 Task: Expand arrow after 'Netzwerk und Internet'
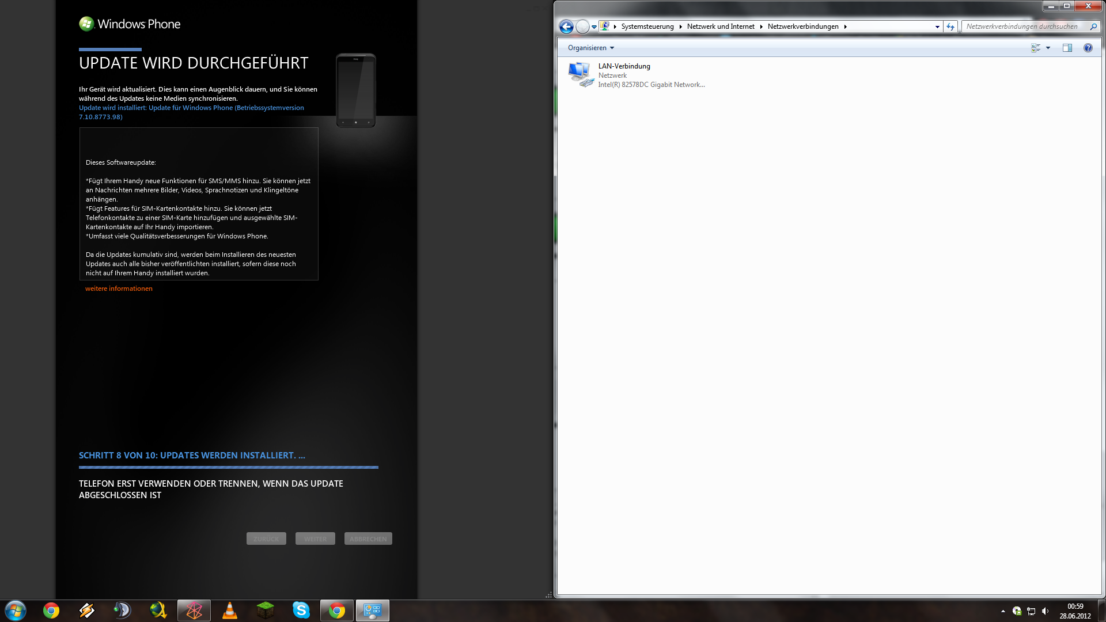[761, 26]
